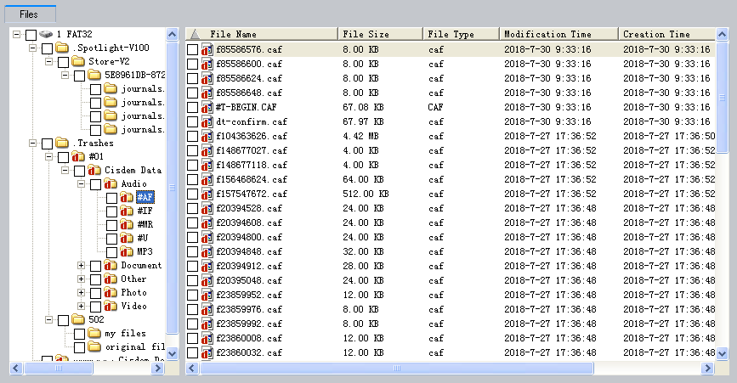Collapse the Cisdem Data node
This screenshot has height=383, width=737.
tap(65, 170)
